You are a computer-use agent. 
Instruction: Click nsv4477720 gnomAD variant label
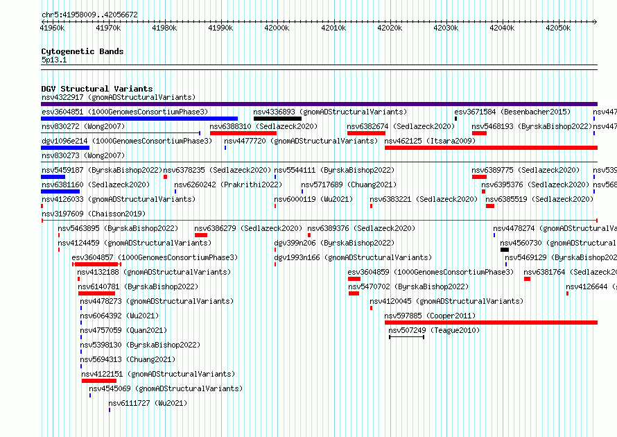(x=301, y=141)
